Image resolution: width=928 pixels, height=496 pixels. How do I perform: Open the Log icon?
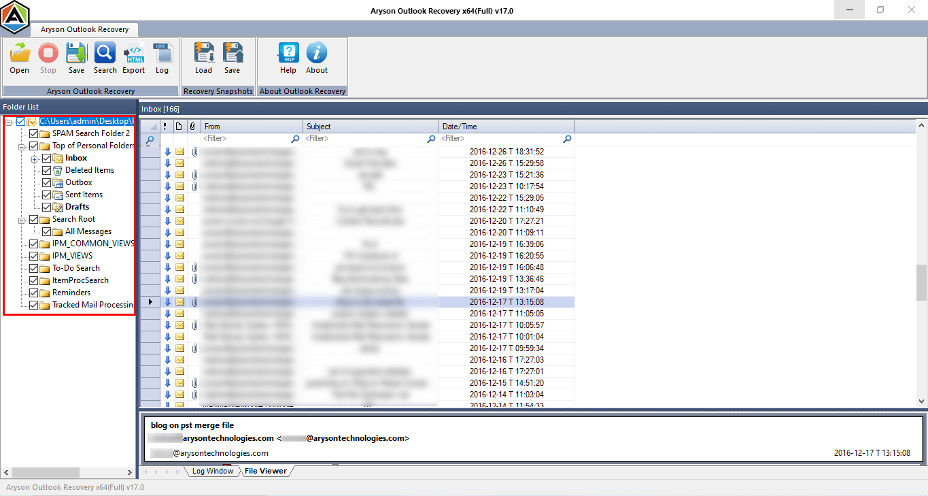click(x=162, y=53)
